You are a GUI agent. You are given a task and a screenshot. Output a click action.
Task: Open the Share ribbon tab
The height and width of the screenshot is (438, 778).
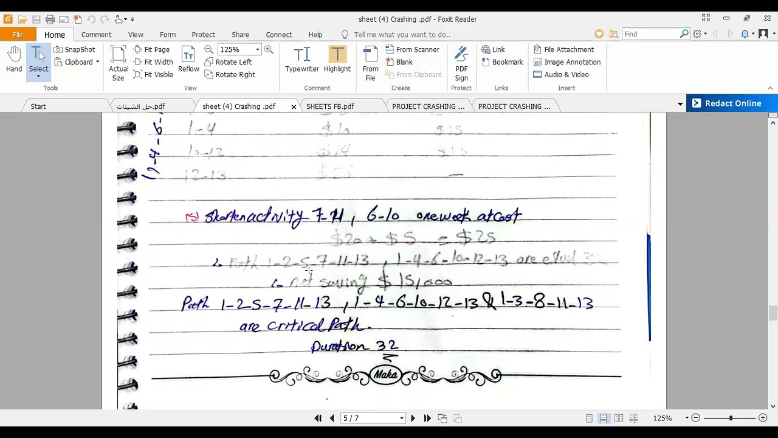240,35
